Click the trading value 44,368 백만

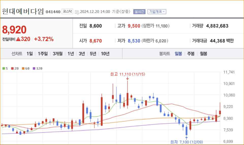(222, 41)
